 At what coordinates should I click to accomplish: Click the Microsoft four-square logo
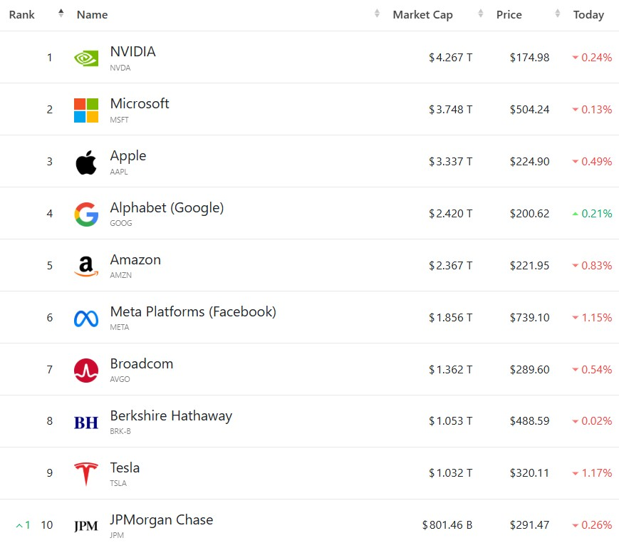click(x=86, y=110)
